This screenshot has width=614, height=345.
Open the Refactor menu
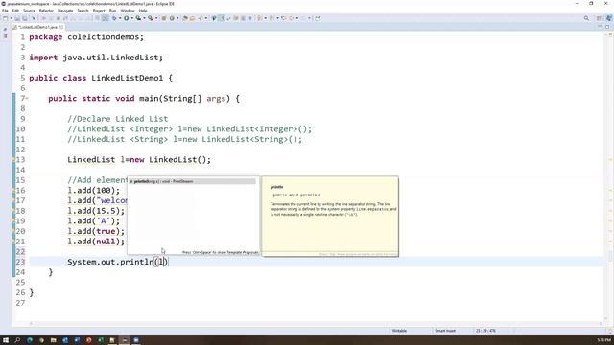pyautogui.click(x=46, y=11)
